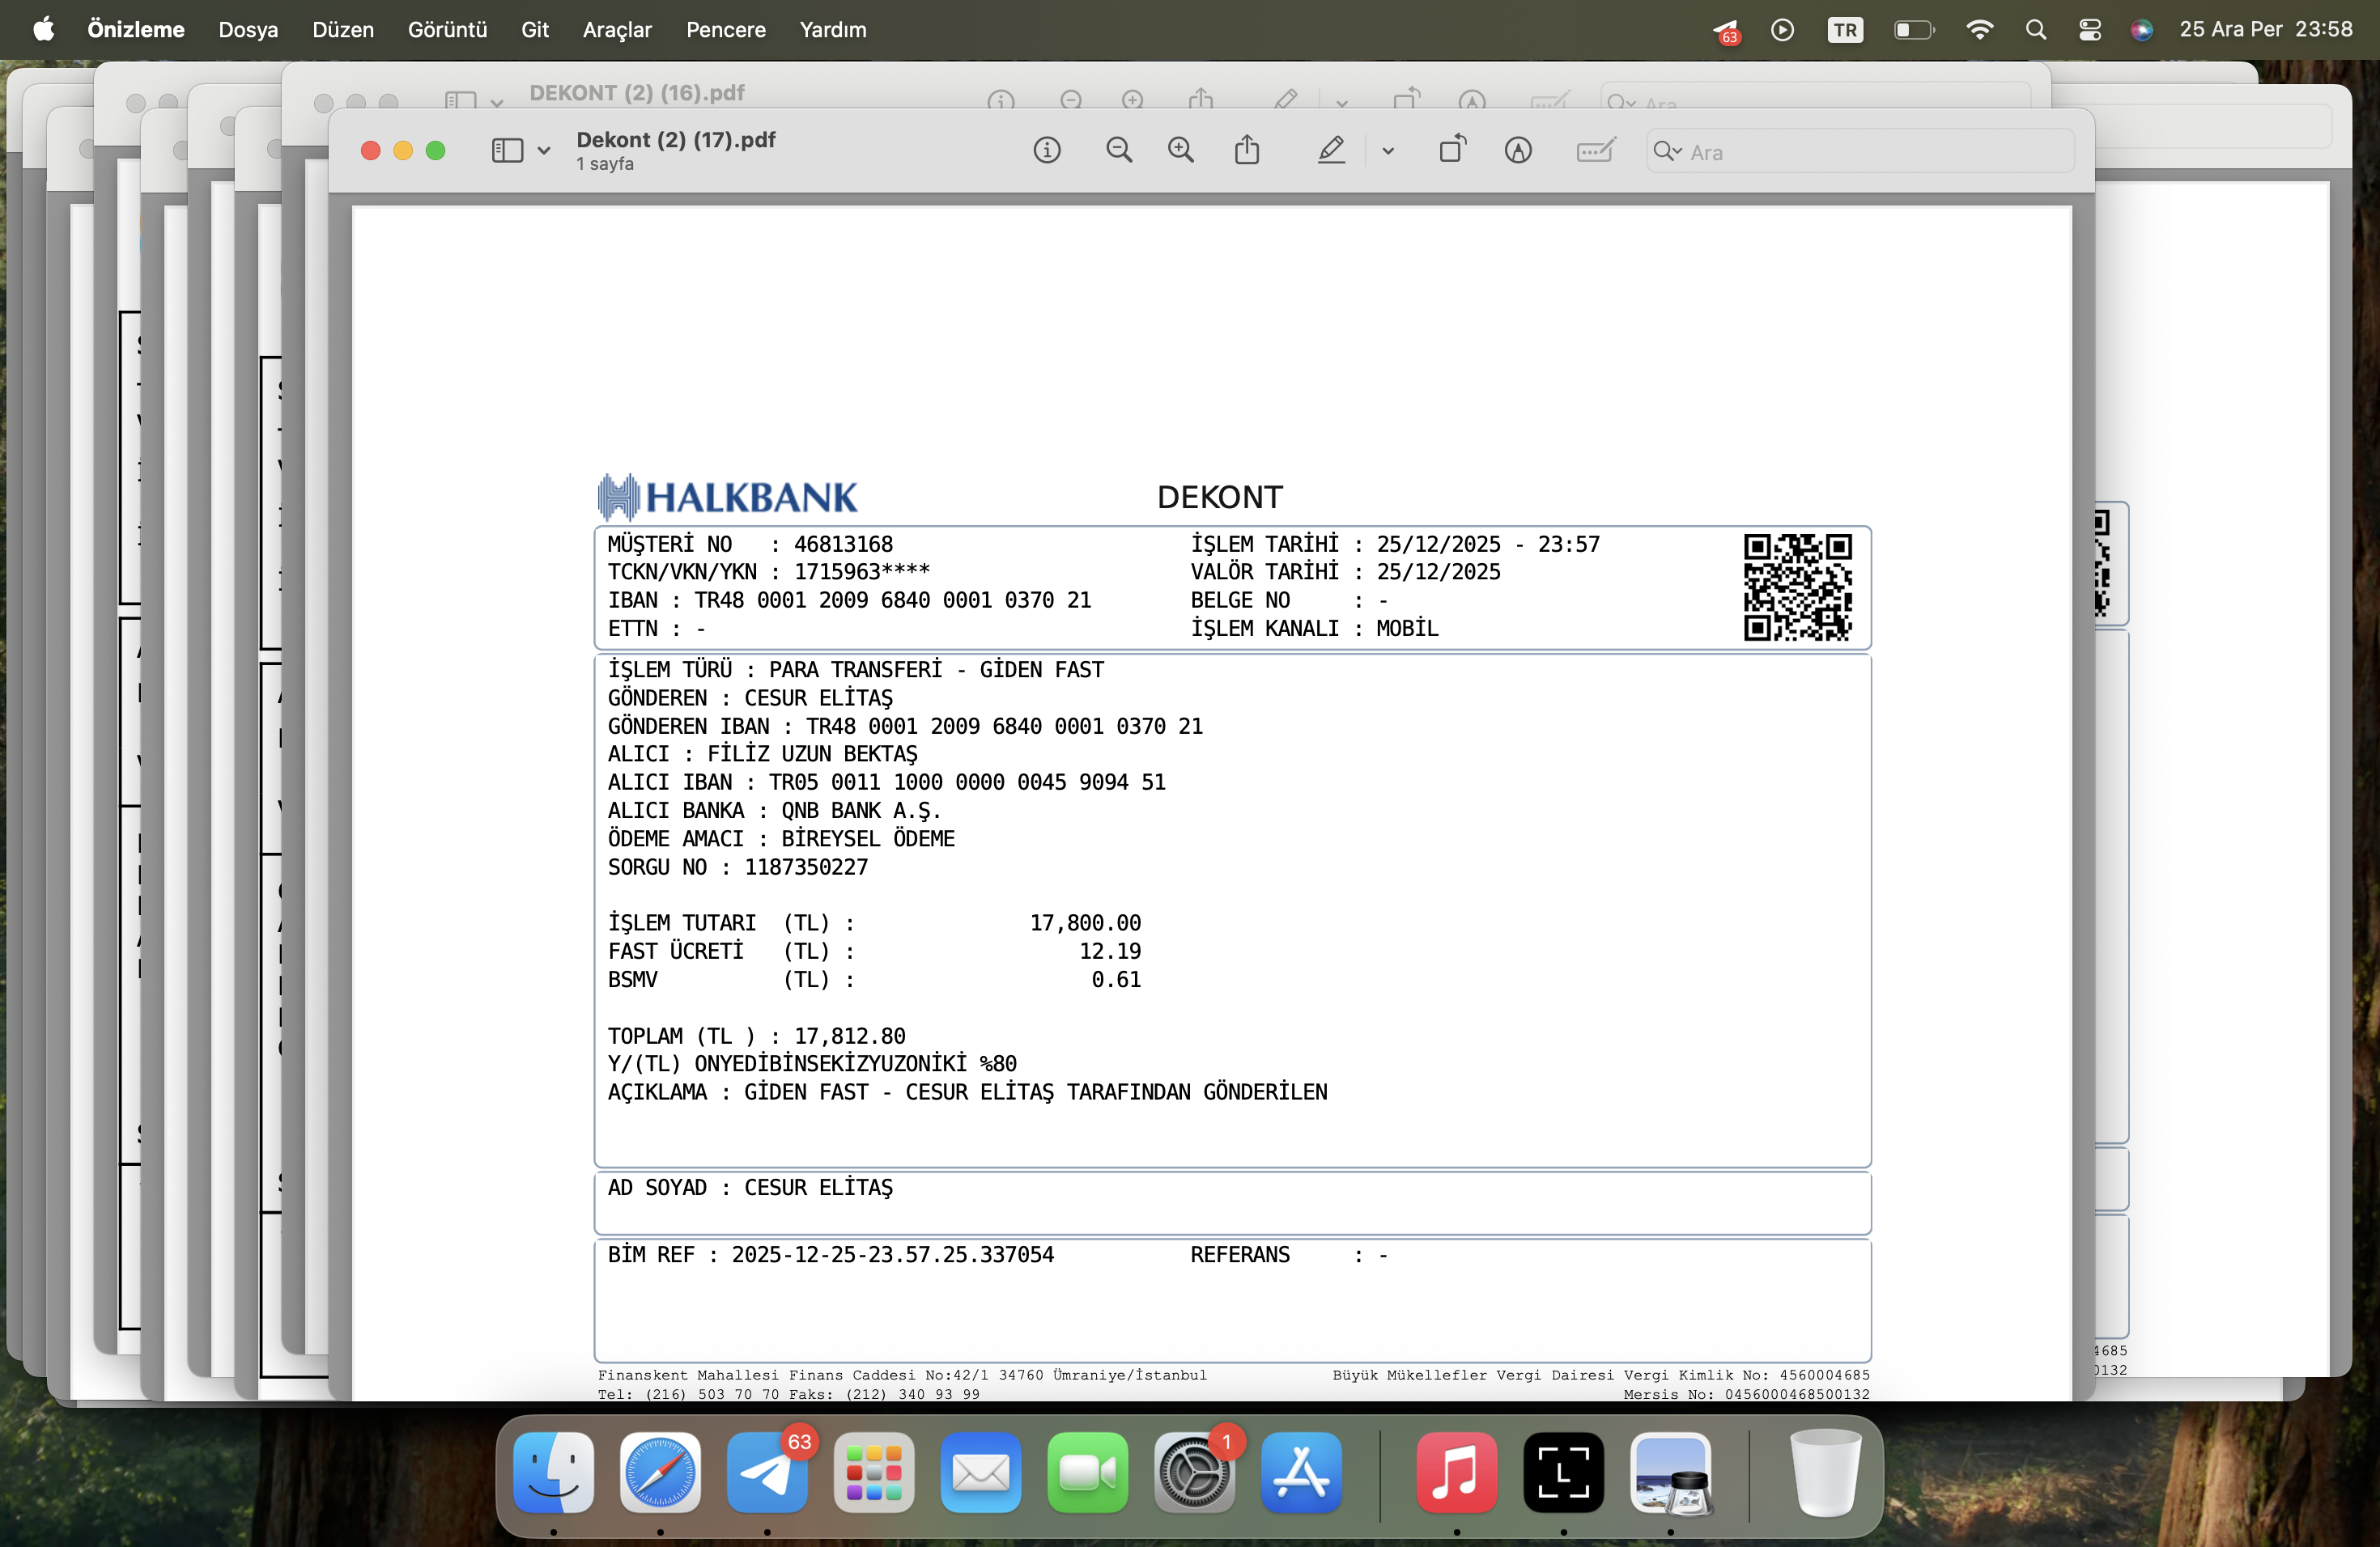2380x1547 pixels.
Task: Select the İŞLEM KANALI value MOBİL
Action: (1407, 629)
